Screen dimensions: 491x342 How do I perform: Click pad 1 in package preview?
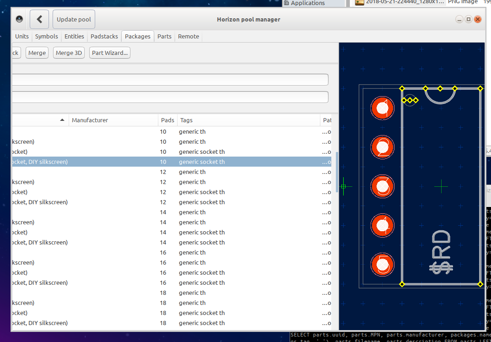pos(383,108)
